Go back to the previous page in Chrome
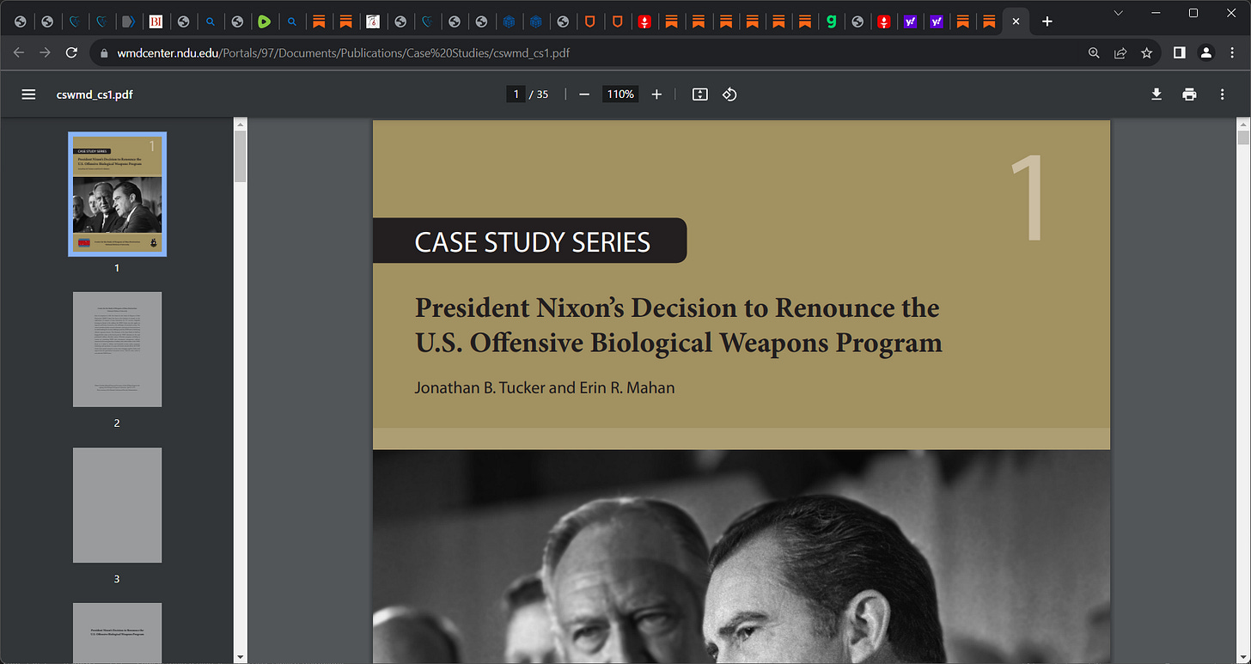The width and height of the screenshot is (1251, 664). pyautogui.click(x=19, y=52)
